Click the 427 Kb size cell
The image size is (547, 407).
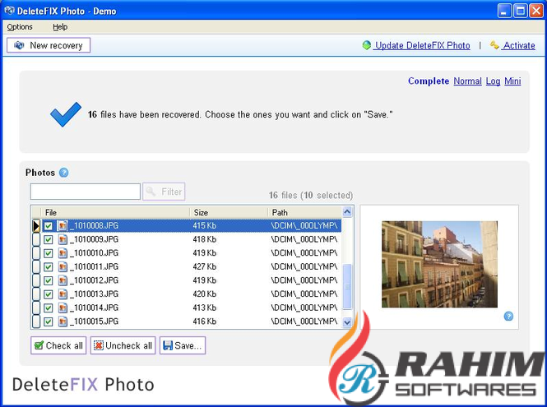click(x=205, y=266)
